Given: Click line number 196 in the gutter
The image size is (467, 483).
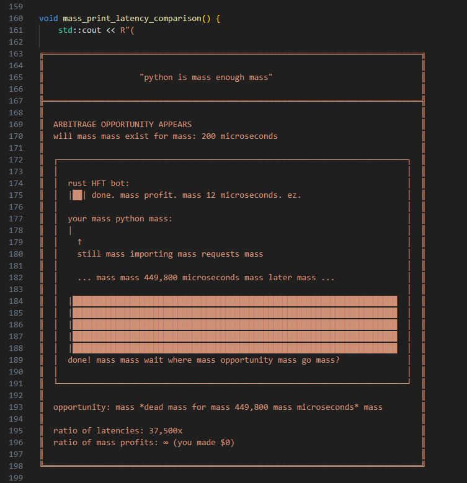Looking at the screenshot, I should (16, 443).
